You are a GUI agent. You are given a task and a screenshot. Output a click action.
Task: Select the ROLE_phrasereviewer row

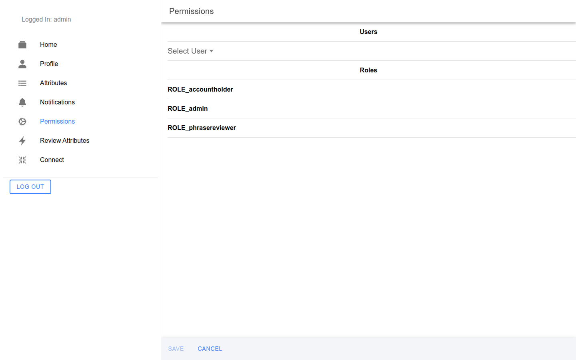pyautogui.click(x=202, y=128)
